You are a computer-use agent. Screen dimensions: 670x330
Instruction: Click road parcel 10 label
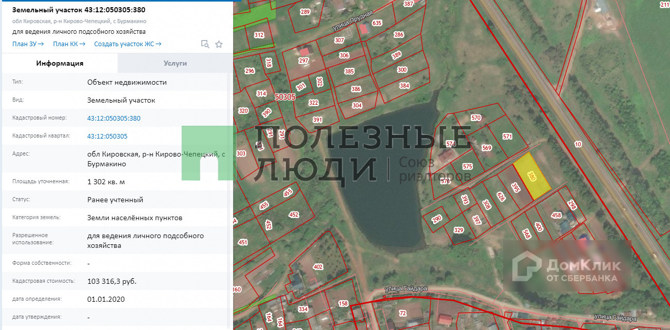pyautogui.click(x=578, y=144)
